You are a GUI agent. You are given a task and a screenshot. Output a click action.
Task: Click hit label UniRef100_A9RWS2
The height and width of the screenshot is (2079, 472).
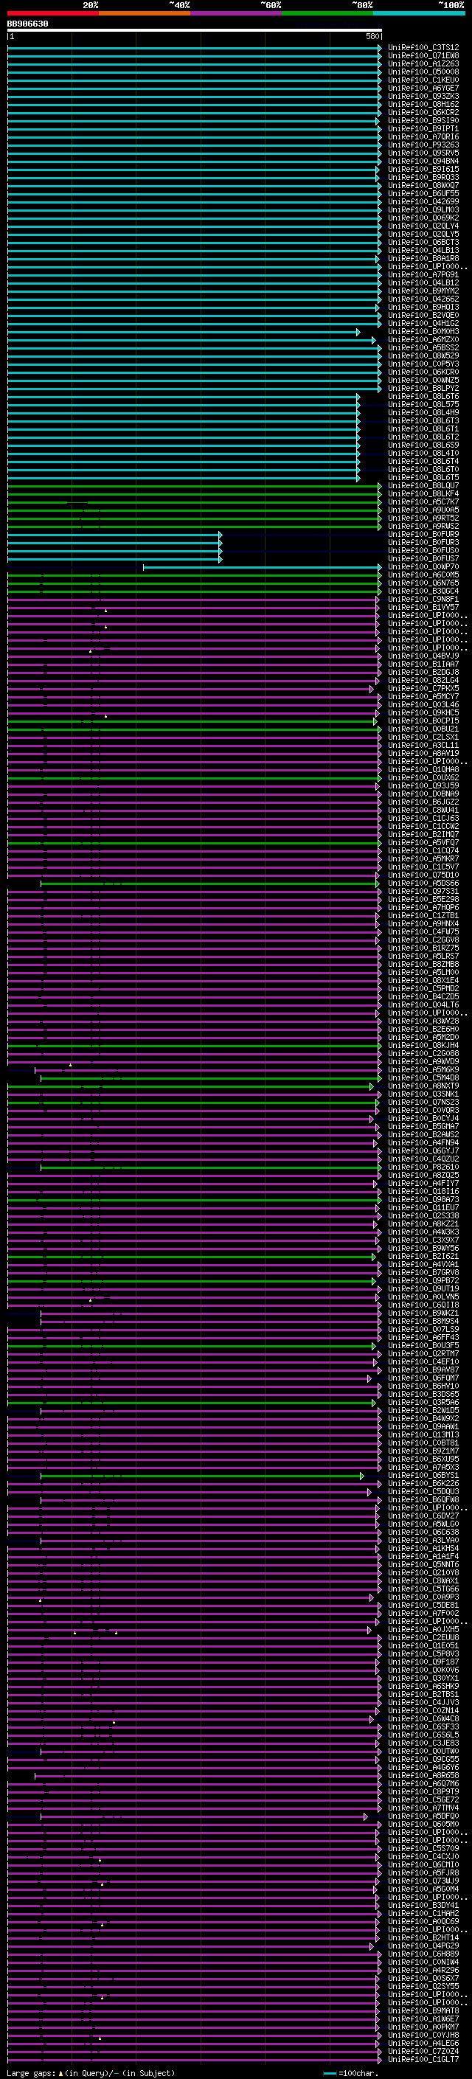click(x=423, y=527)
